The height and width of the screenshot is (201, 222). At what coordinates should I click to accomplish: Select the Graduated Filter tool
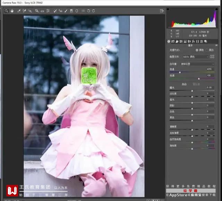tap(71, 11)
